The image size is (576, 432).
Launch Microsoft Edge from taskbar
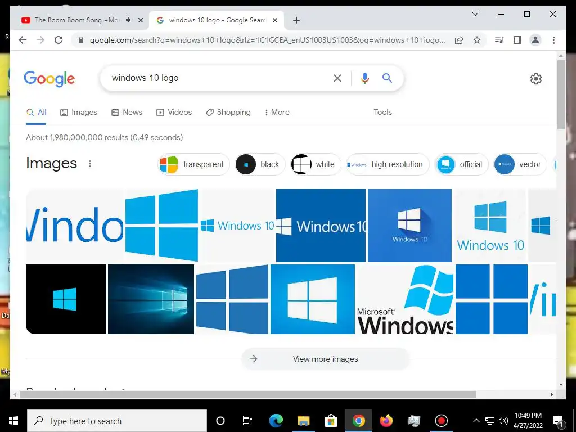(x=276, y=421)
